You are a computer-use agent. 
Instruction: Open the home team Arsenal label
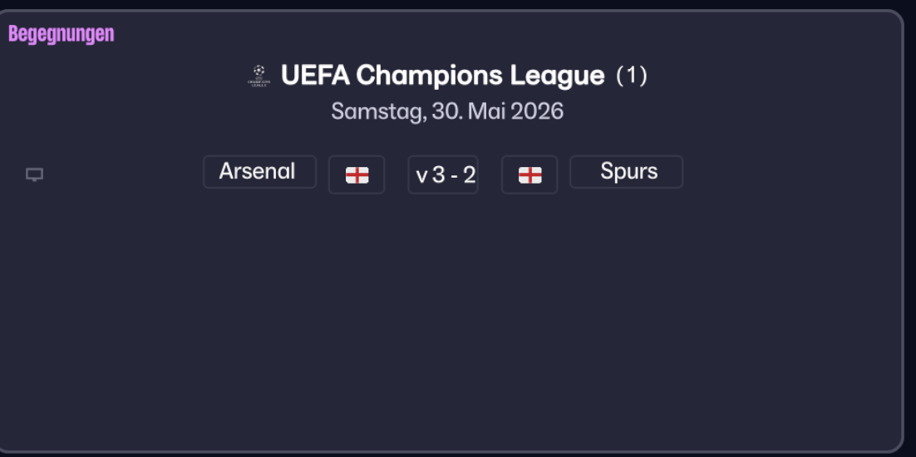pos(259,172)
